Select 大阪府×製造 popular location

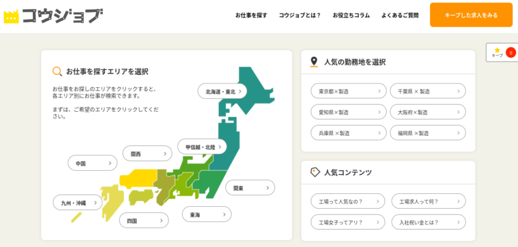click(428, 112)
